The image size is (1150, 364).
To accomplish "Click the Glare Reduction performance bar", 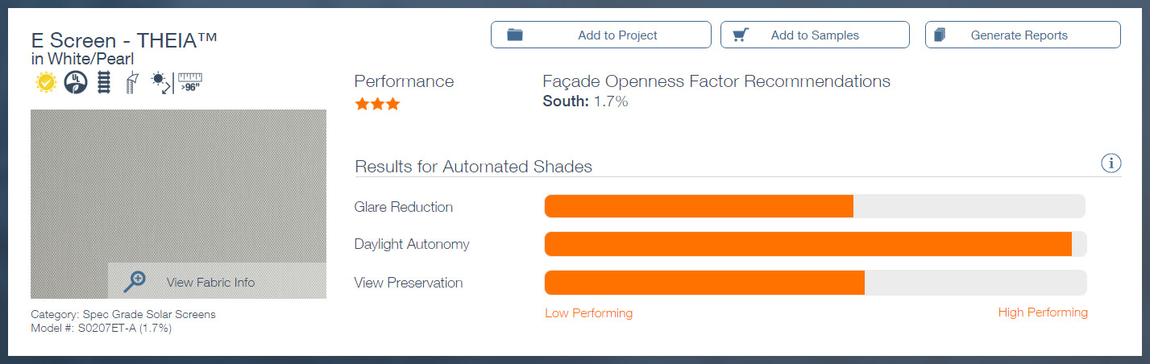I will [x=816, y=206].
